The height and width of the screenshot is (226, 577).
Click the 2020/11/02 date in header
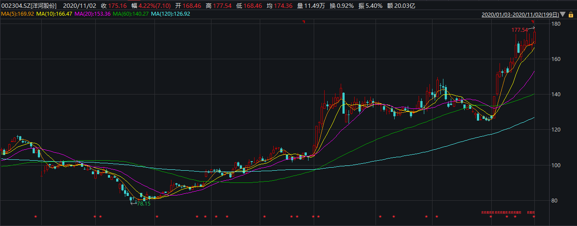(x=79, y=6)
